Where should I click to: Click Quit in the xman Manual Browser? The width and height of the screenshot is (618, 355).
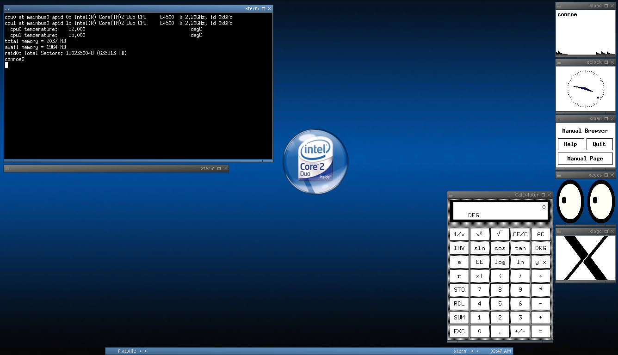click(599, 144)
